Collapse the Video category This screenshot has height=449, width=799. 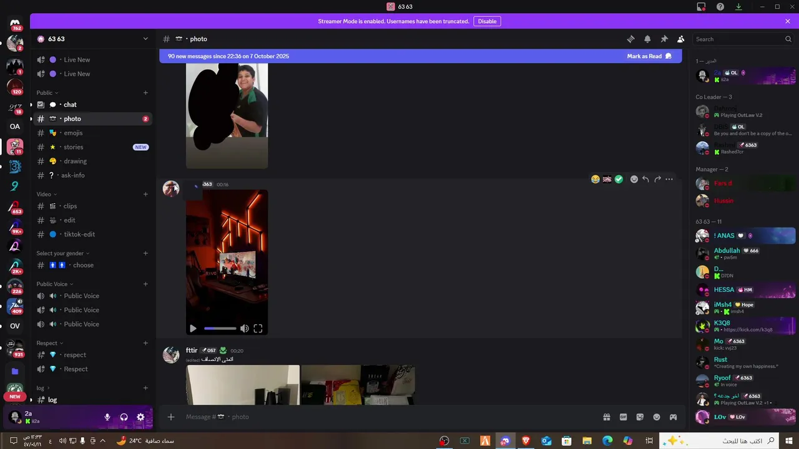tap(47, 194)
